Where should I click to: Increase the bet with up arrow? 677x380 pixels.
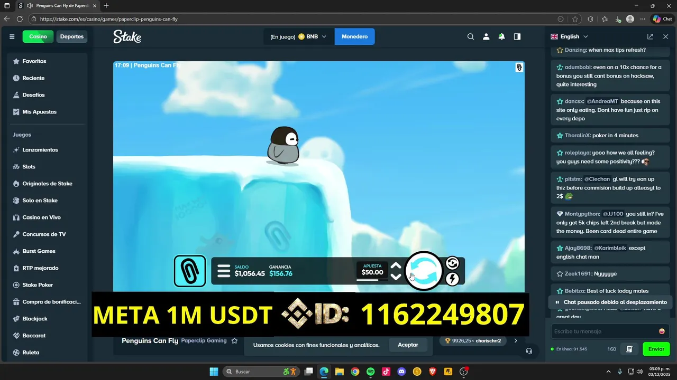click(x=396, y=265)
